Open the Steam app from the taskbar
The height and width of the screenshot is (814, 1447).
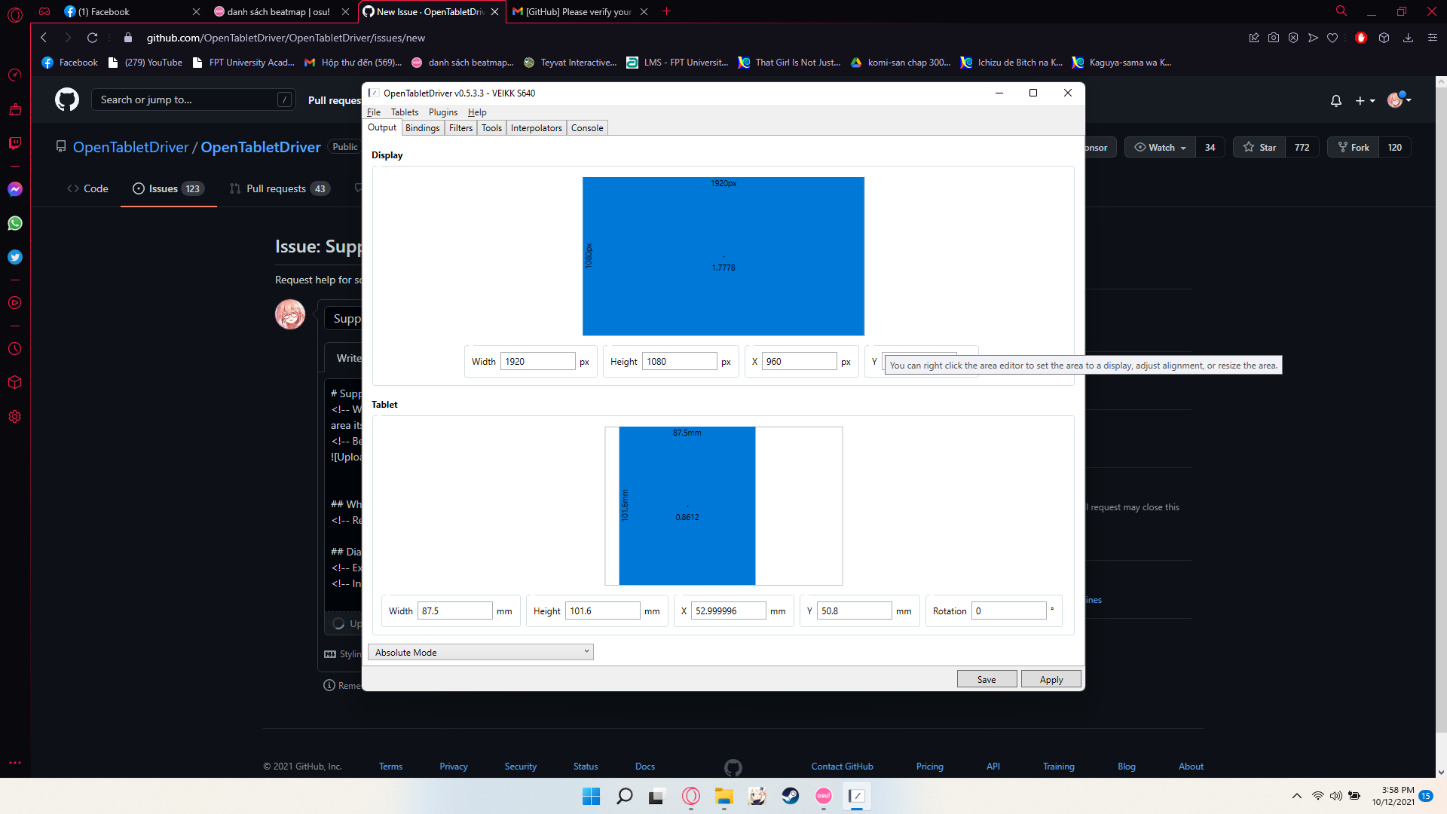pyautogui.click(x=790, y=796)
